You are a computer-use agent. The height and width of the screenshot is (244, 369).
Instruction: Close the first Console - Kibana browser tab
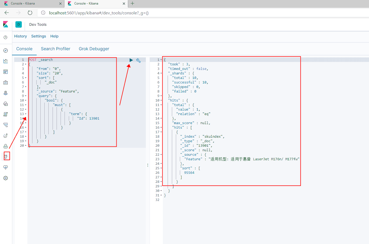60,4
